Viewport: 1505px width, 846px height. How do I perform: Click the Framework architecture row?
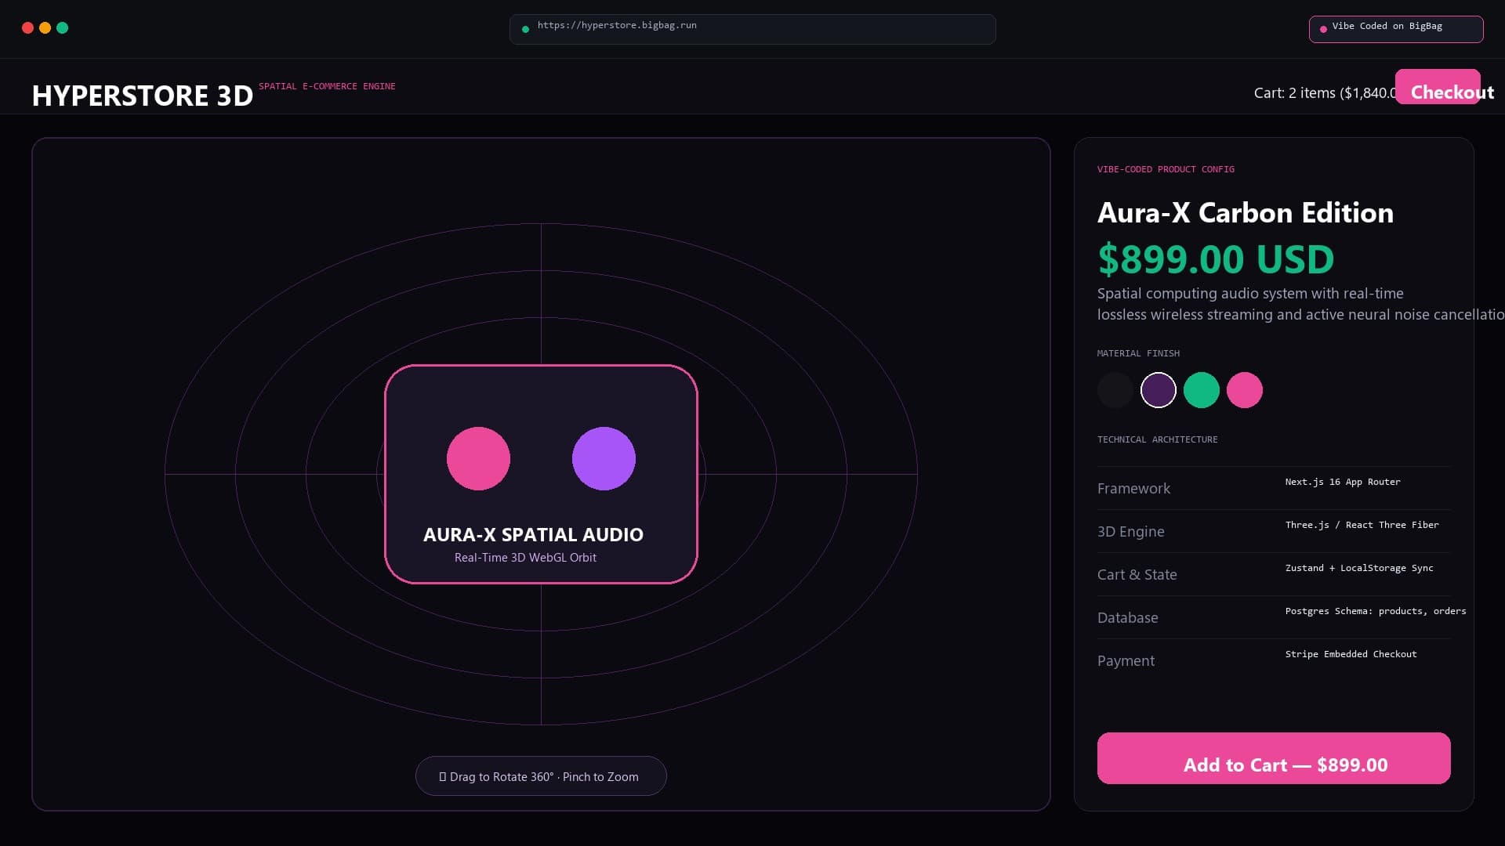[1274, 488]
